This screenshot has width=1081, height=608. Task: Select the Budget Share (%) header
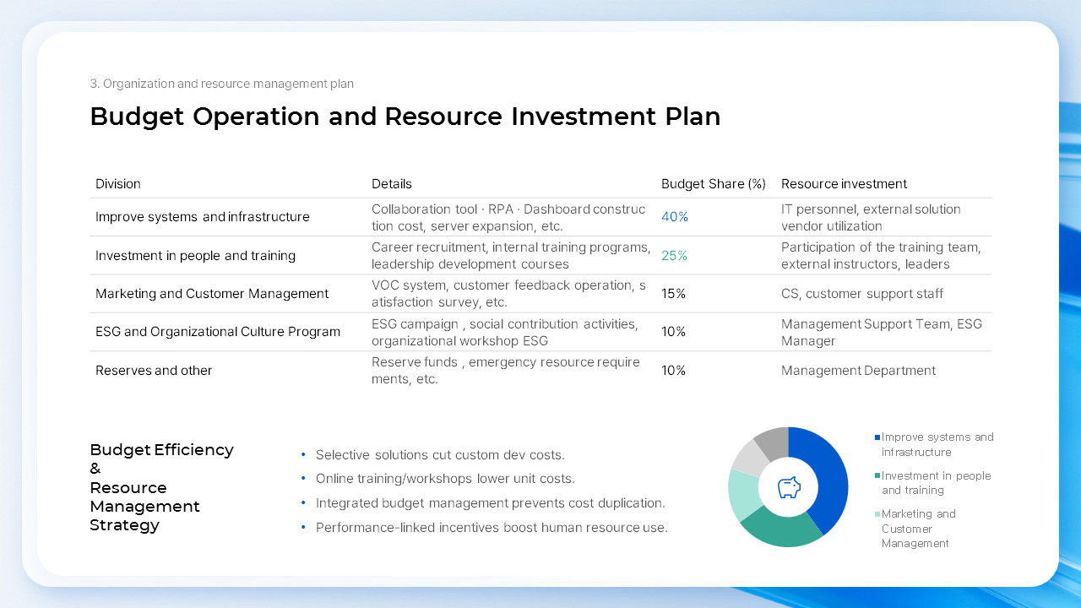pos(714,183)
